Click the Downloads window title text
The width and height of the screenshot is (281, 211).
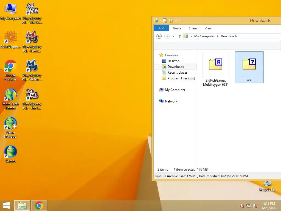pyautogui.click(x=260, y=20)
